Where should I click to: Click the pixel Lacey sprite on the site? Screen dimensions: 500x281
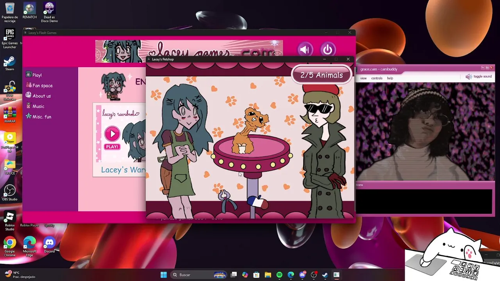[113, 86]
